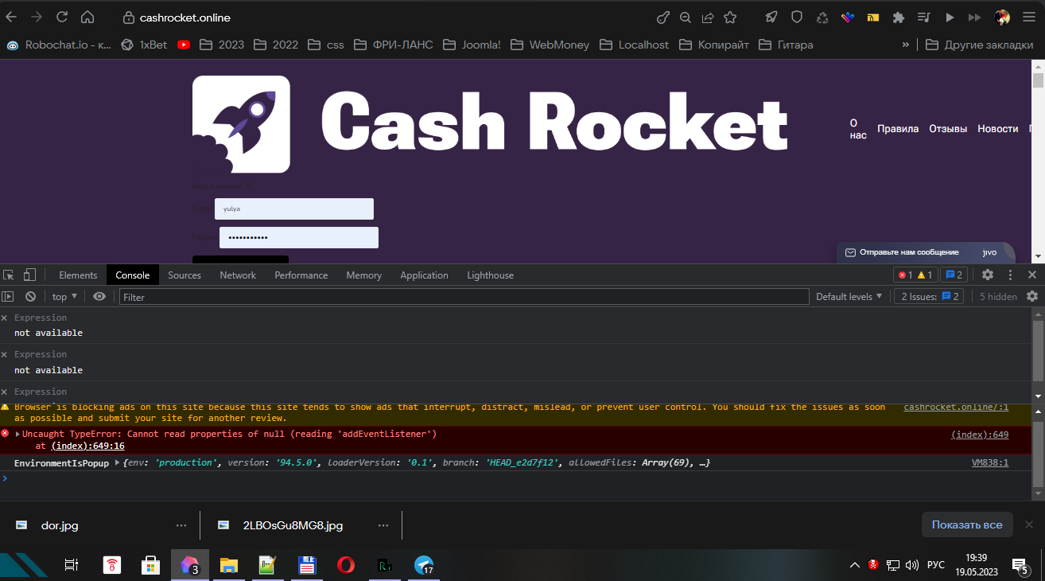Switch to the Network tab
The height and width of the screenshot is (581, 1045).
click(238, 275)
